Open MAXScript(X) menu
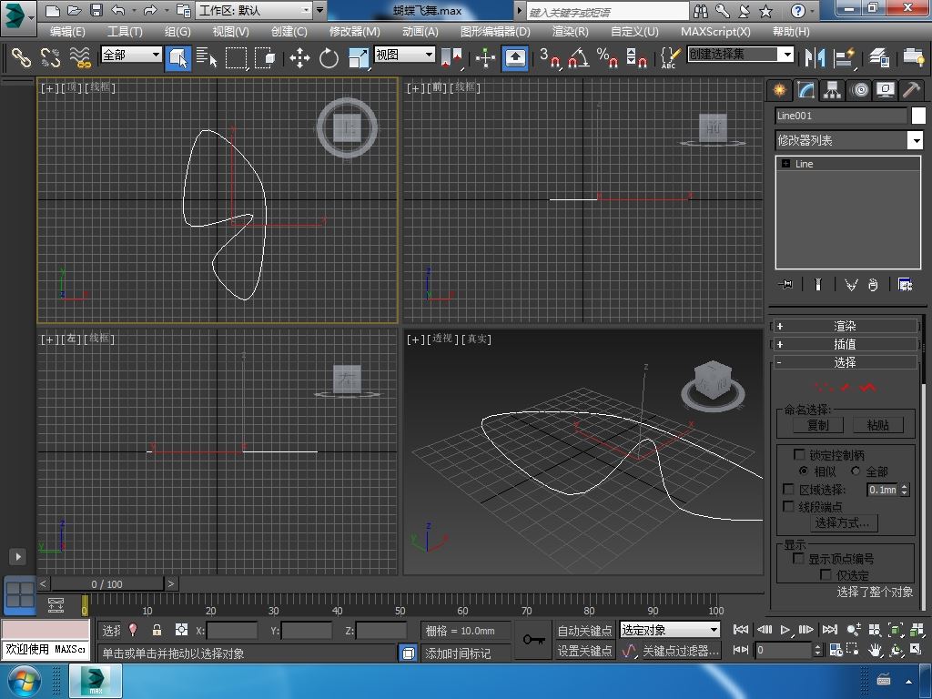 (x=715, y=32)
